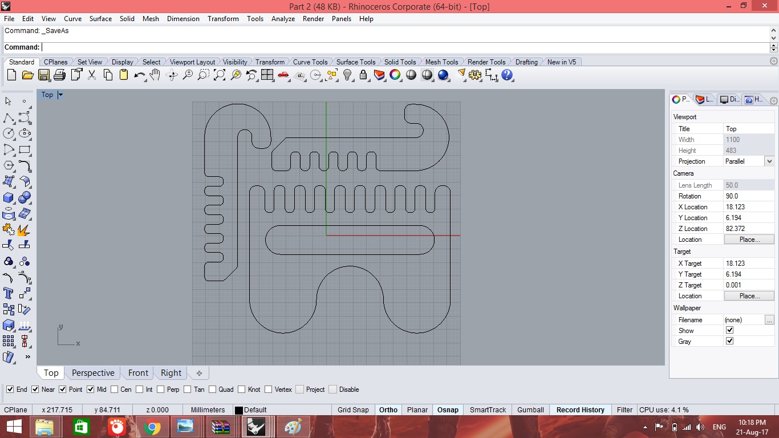Open the Top viewport title dropdown arrow
779x438 pixels.
click(60, 95)
